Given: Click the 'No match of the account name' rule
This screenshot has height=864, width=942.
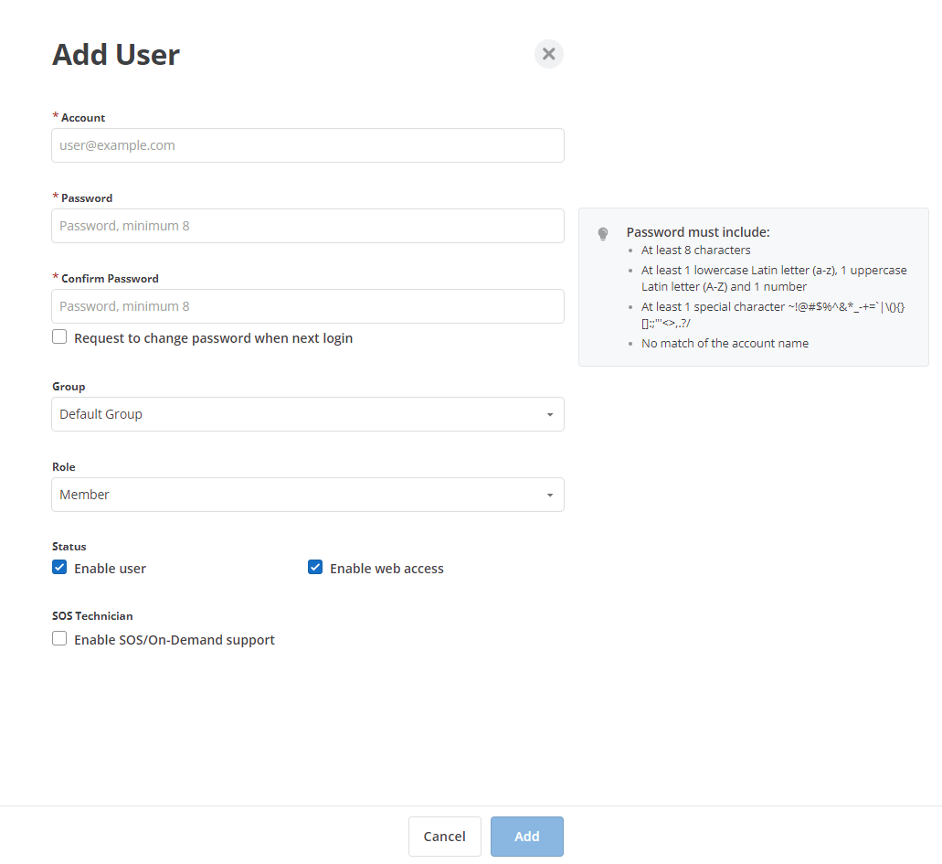Looking at the screenshot, I should (x=725, y=344).
